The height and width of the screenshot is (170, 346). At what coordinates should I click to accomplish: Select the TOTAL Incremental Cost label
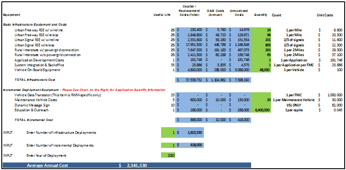34,120
